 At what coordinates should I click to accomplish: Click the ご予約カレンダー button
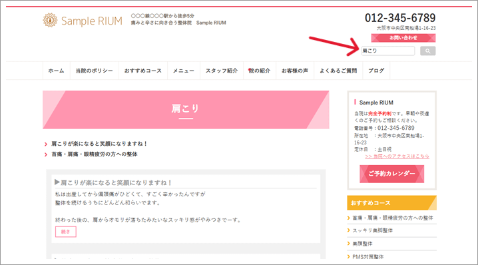point(391,174)
